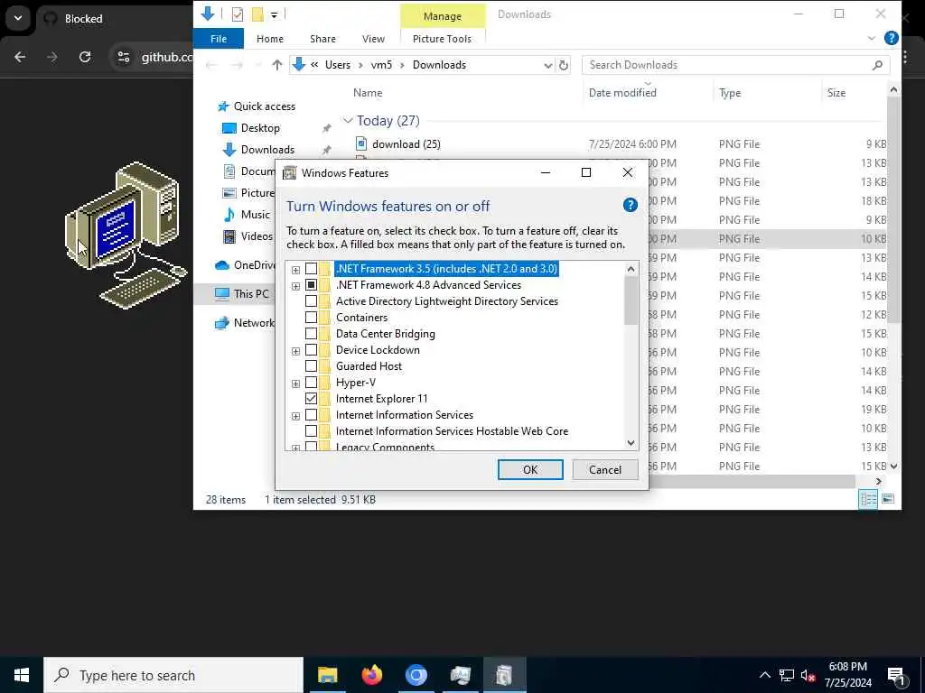Click the Windows Features title bar icon
The width and height of the screenshot is (925, 693).
(289, 172)
